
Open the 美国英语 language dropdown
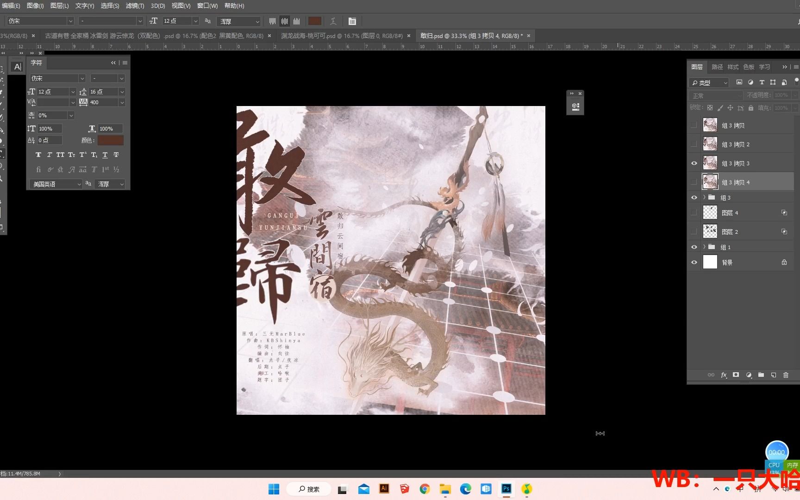56,184
